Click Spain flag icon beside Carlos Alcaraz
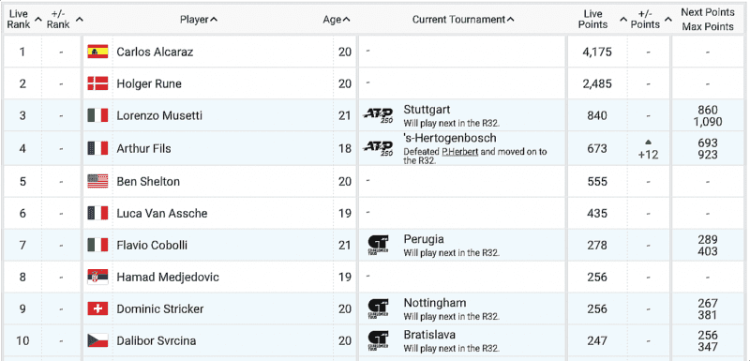Screen dimensions: 750x361 (97, 52)
